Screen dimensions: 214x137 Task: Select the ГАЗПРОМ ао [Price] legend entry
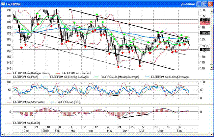coord(22,77)
